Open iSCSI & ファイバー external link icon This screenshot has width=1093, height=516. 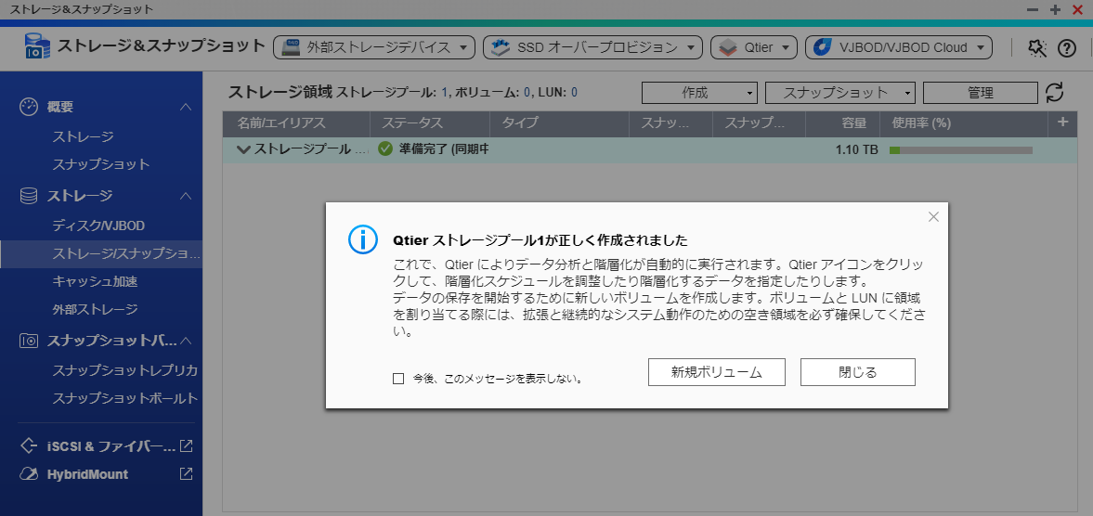pos(186,445)
